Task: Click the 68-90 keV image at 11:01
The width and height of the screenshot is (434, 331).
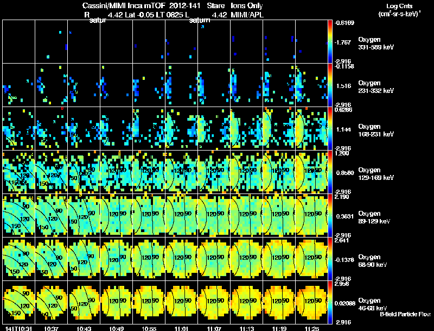Action: 182,259
